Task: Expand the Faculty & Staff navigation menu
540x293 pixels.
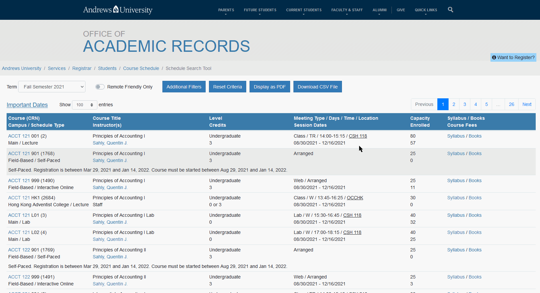Action: click(x=347, y=10)
